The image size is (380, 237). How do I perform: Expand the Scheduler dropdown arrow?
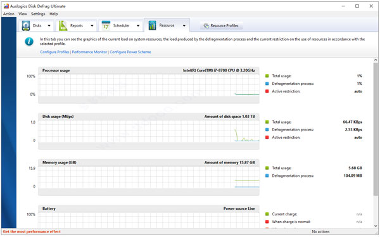(x=138, y=25)
